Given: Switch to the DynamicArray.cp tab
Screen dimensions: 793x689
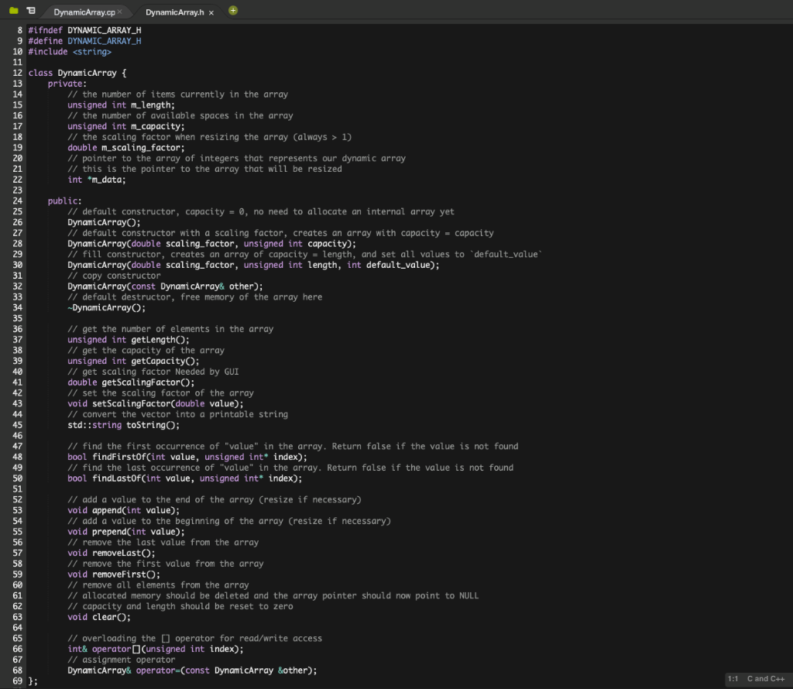Looking at the screenshot, I should [87, 12].
